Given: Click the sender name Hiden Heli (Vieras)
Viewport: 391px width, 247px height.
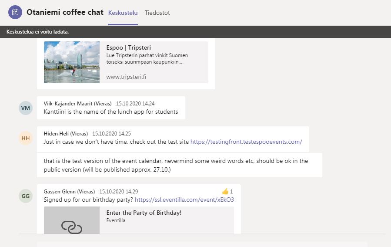Looking at the screenshot, I should tap(66, 134).
